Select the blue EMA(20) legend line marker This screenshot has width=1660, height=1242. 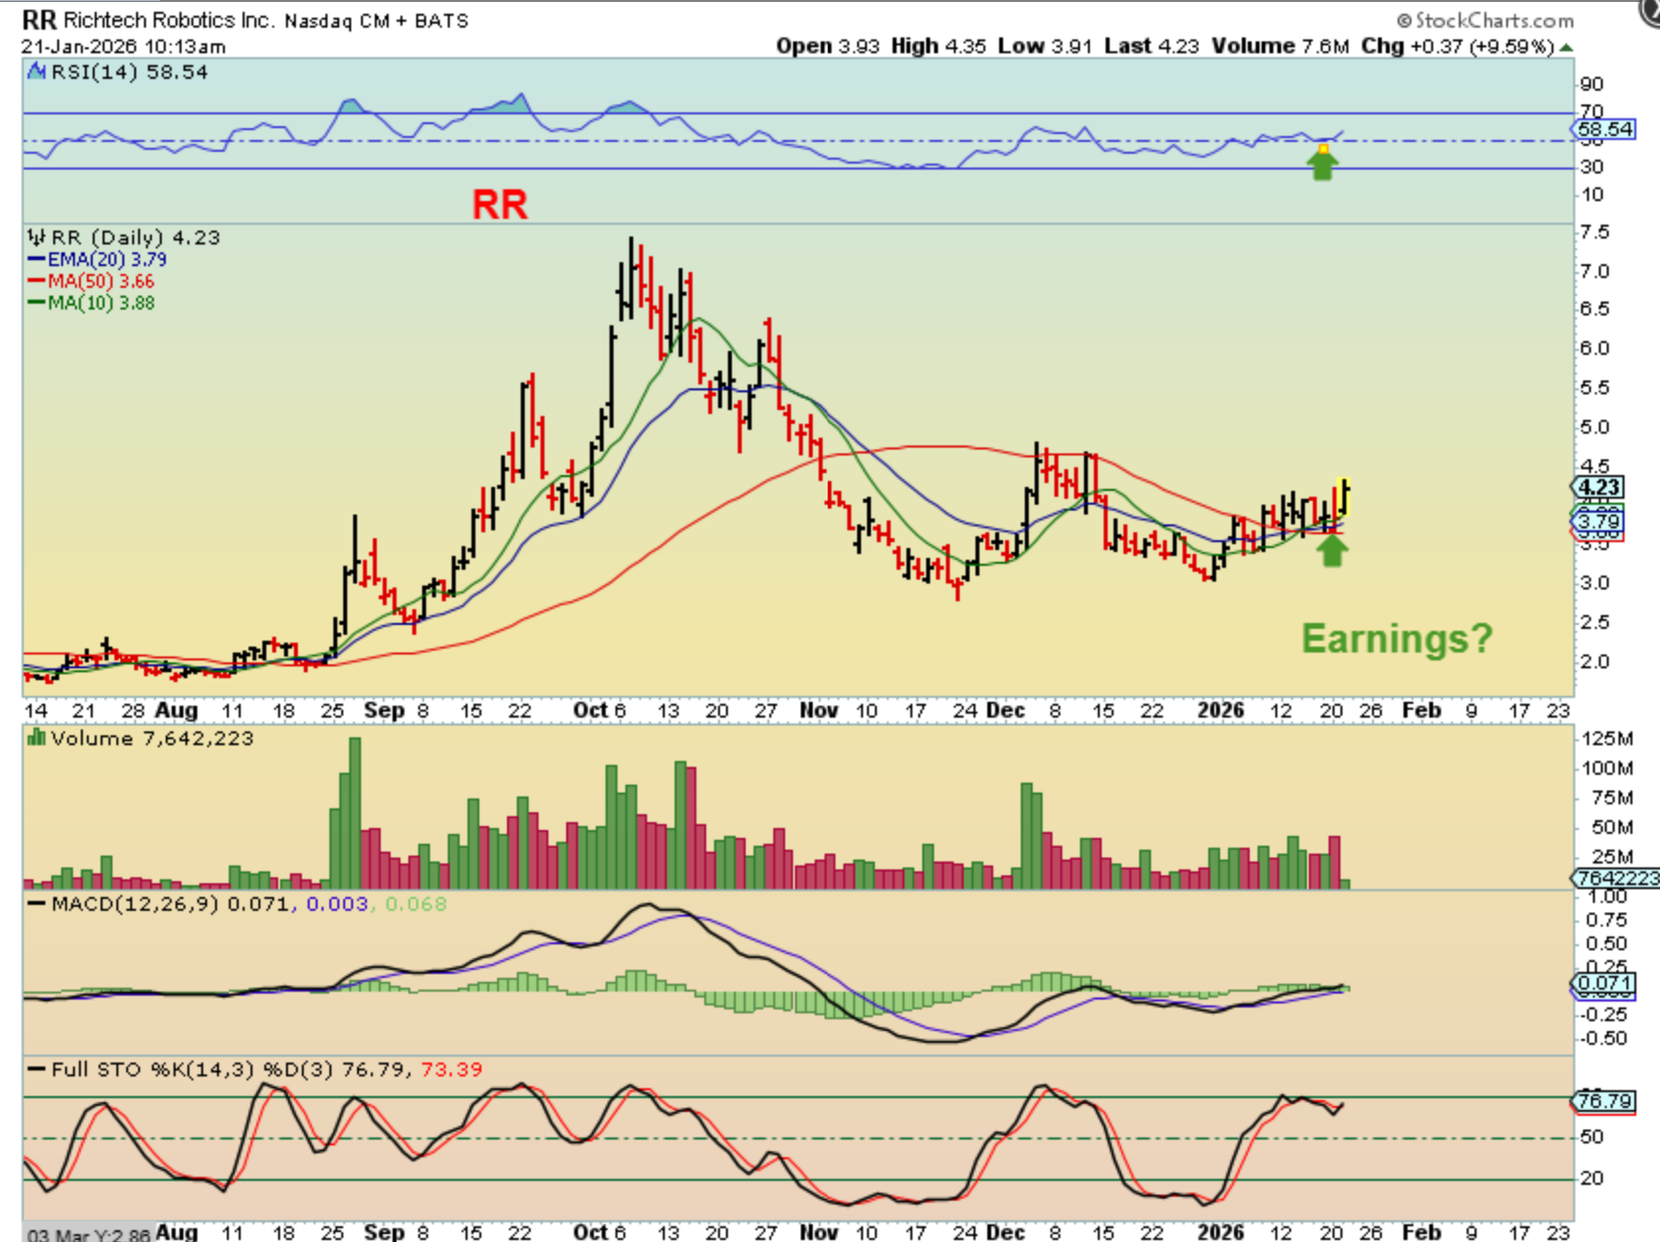click(x=36, y=259)
